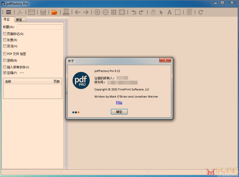This screenshot has width=239, height=177.
Task: Click the Copyright FinePrint Software text
Action: (x=122, y=89)
